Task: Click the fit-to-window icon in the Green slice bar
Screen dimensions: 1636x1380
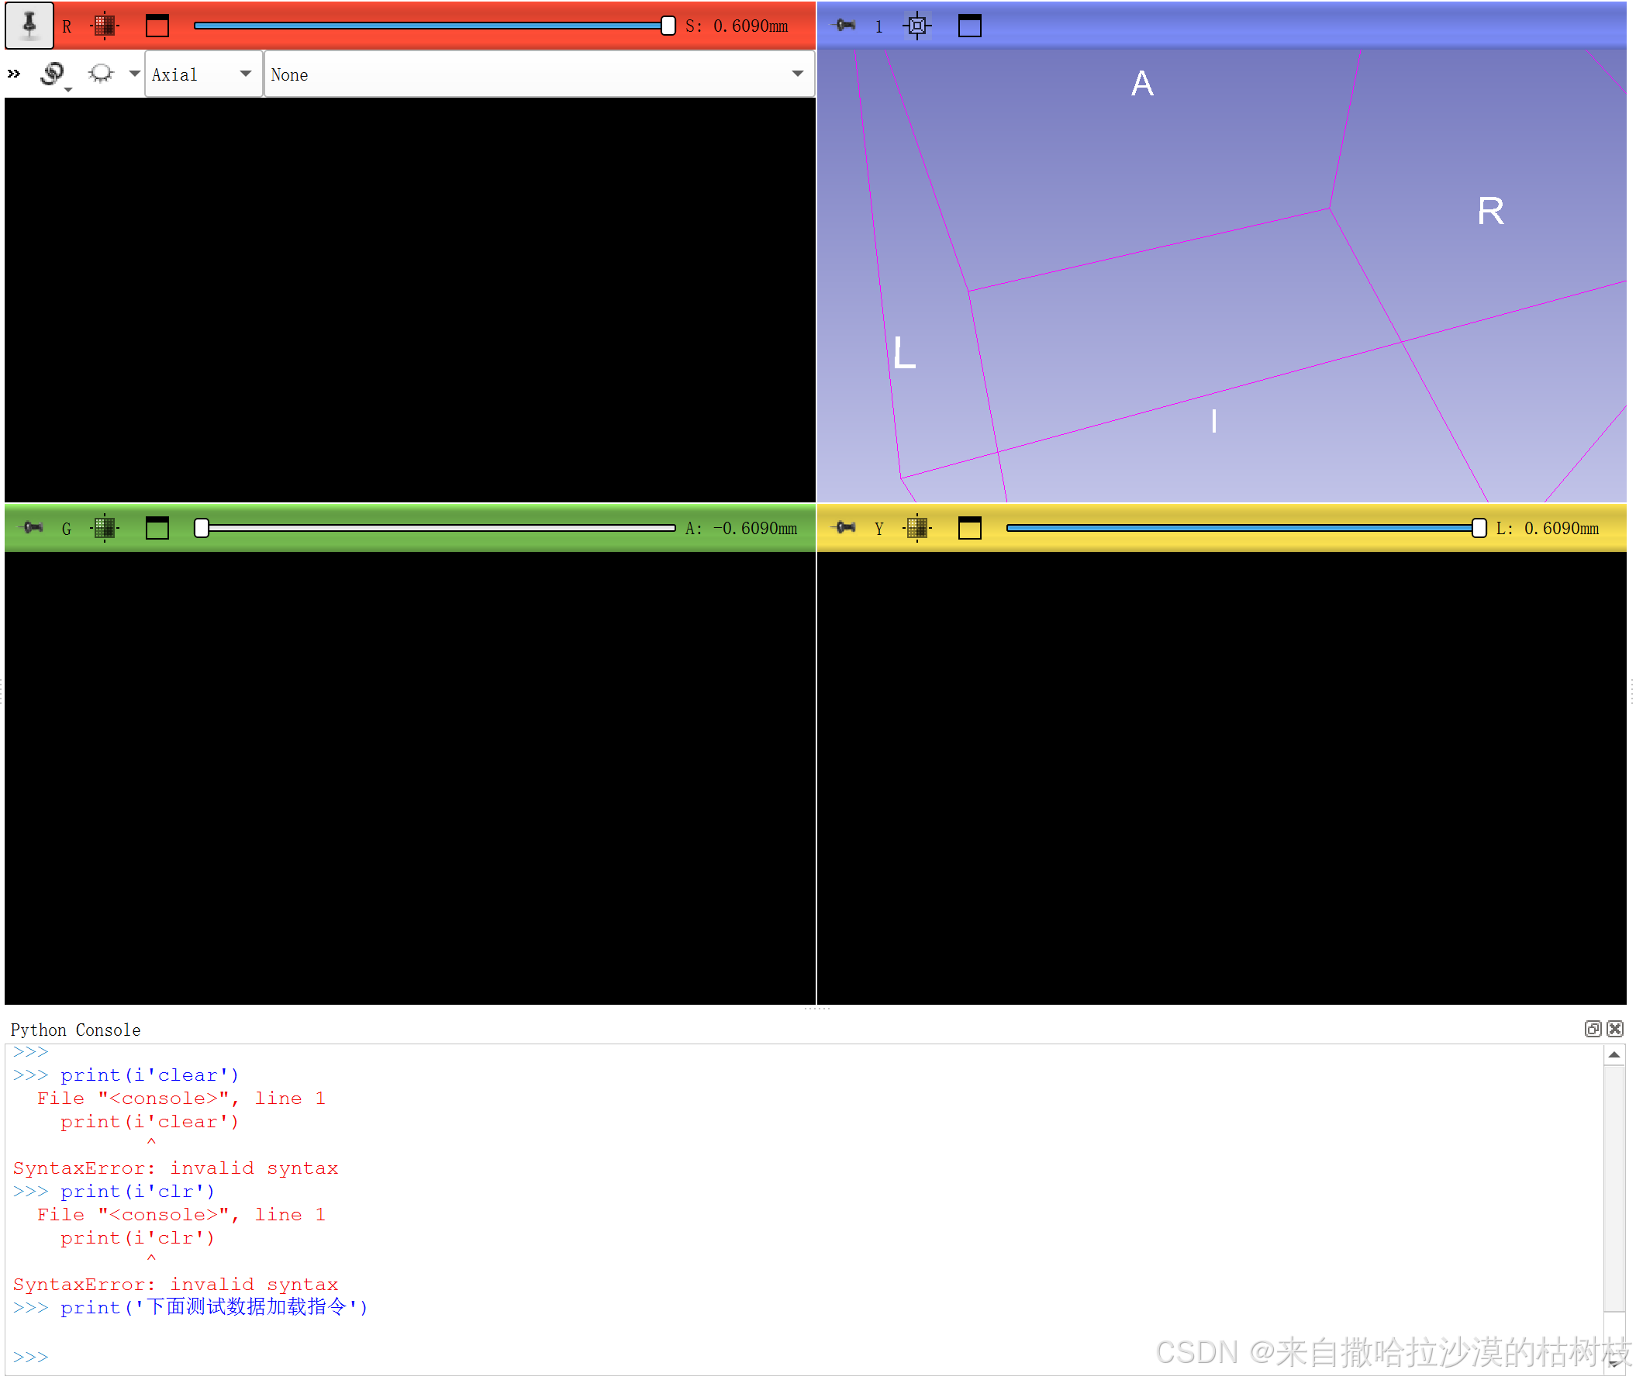Action: (x=104, y=528)
